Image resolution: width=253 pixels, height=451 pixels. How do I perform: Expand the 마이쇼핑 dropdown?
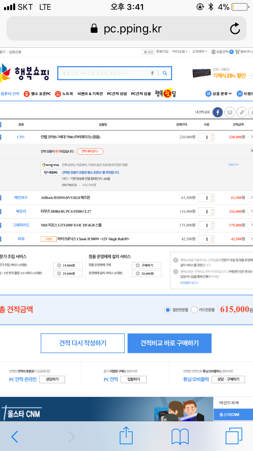tap(180, 52)
